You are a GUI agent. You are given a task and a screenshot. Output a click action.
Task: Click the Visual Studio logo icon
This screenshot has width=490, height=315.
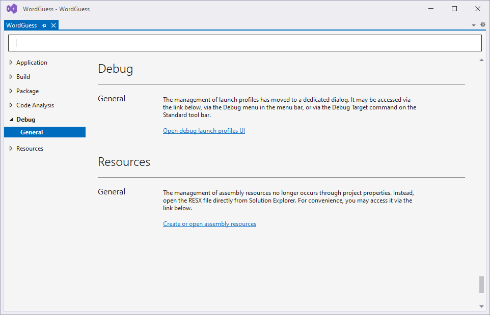pyautogui.click(x=11, y=9)
